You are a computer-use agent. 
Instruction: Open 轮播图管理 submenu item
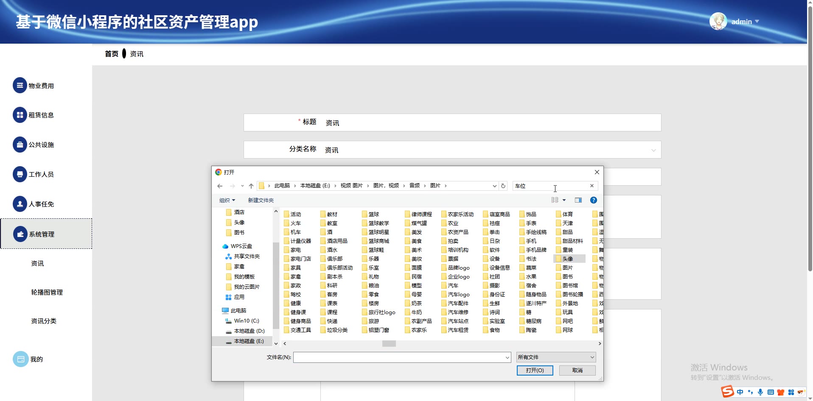(x=47, y=292)
